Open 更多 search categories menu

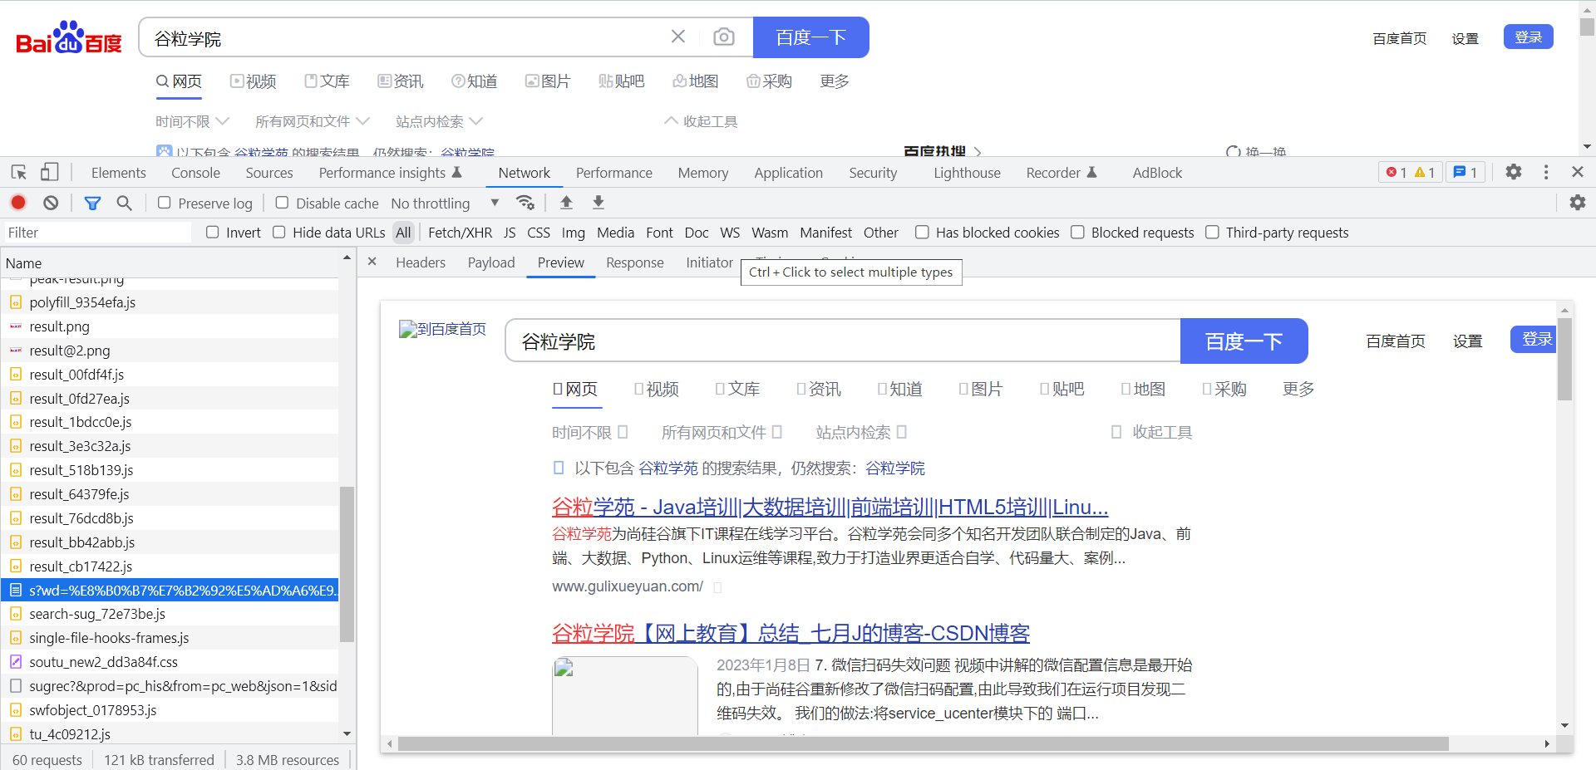(x=834, y=81)
